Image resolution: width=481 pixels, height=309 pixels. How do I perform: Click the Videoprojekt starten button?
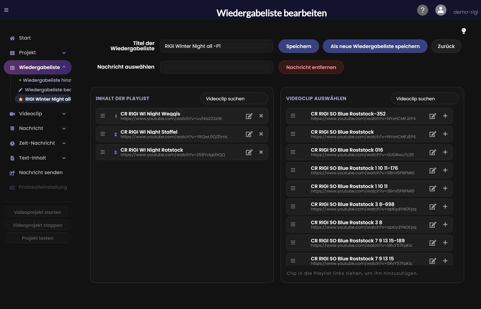38,212
